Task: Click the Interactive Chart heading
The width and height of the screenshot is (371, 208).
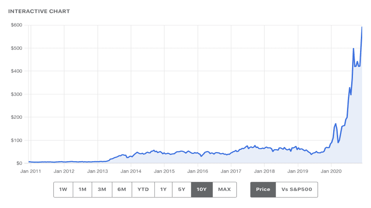Action: pos(39,11)
